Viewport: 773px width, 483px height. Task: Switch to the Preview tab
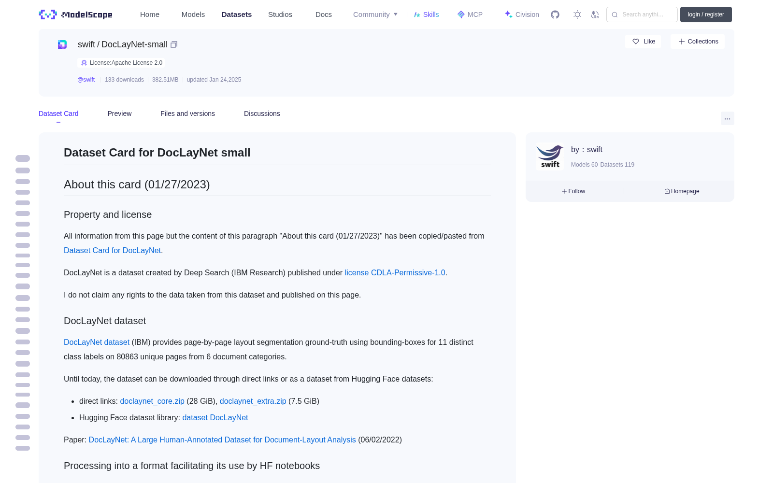119,114
